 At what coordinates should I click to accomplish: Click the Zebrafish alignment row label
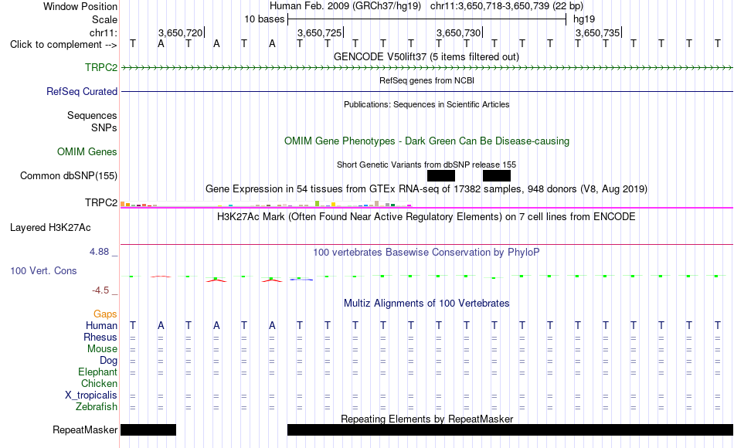(97, 406)
